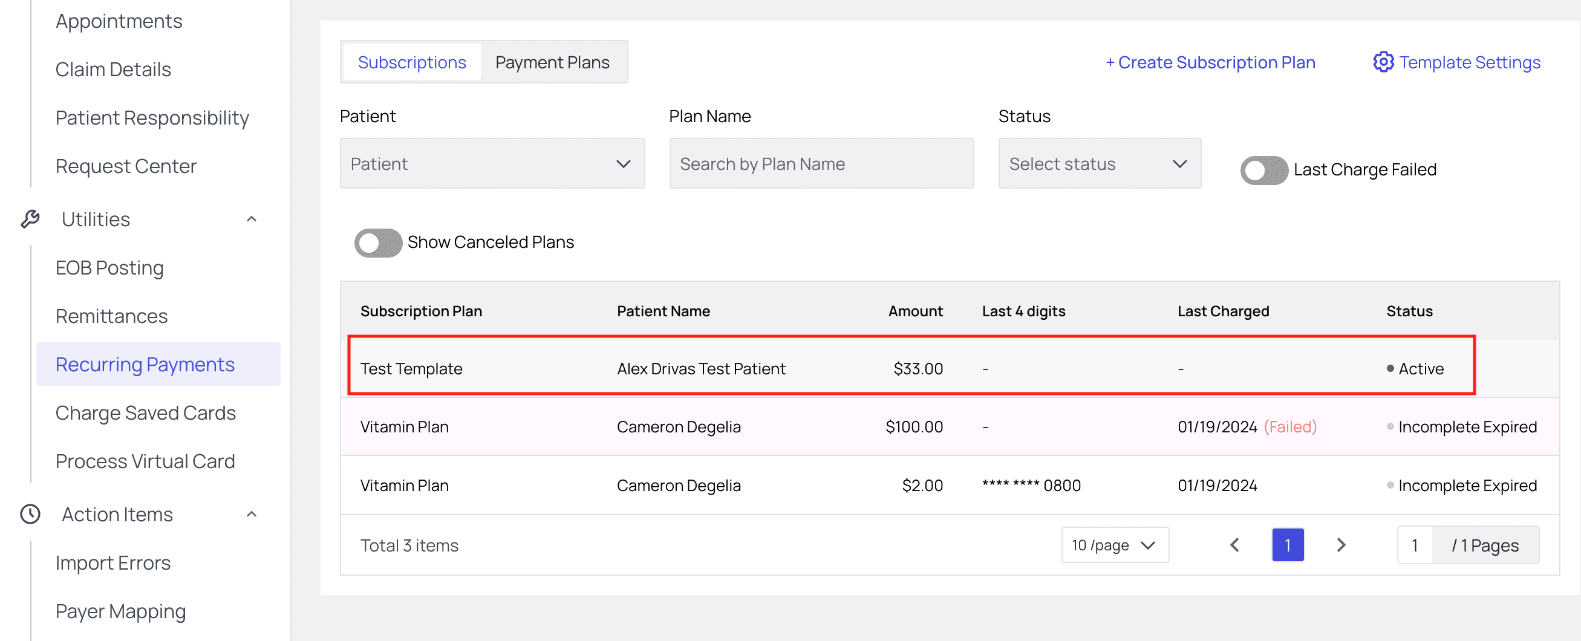1581x641 pixels.
Task: Open EOB Posting in the sidebar
Action: click(x=109, y=267)
